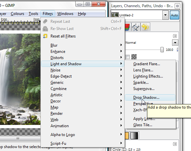Open the Windows menu
Screen dimensions: 191x151
point(65,14)
